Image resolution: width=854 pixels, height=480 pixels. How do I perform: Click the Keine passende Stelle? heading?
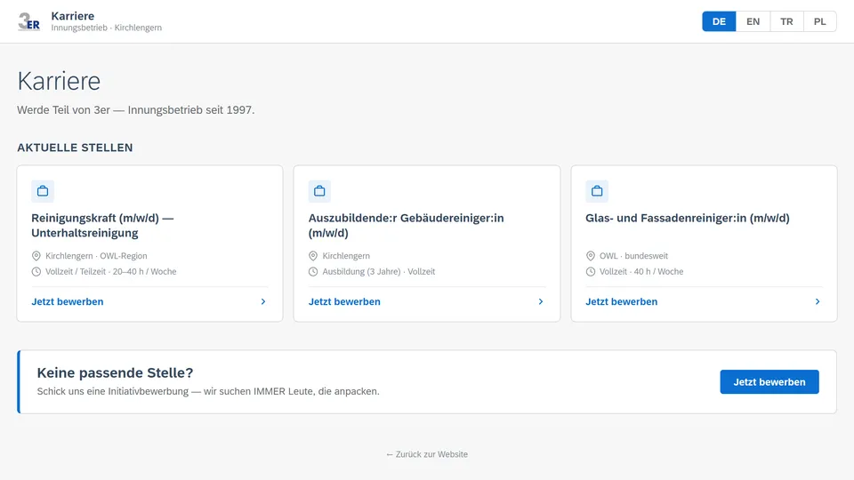click(115, 372)
